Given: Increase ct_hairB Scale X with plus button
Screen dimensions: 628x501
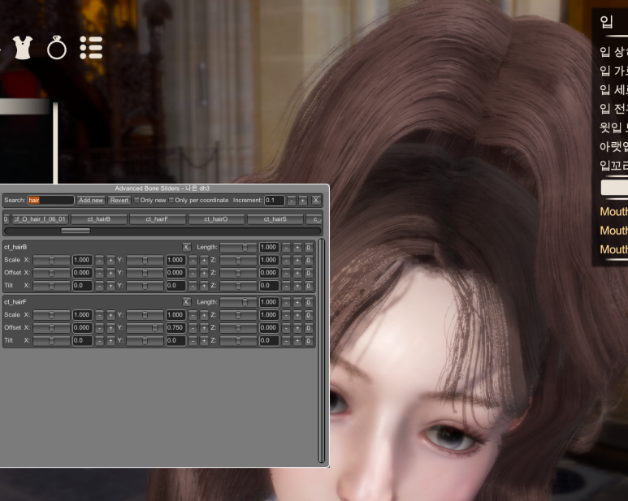Looking at the screenshot, I should point(110,260).
